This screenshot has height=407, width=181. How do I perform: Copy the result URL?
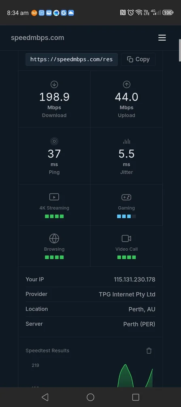click(138, 59)
